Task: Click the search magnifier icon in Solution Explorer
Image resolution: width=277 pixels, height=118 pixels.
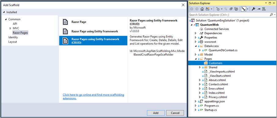Action: [271, 15]
